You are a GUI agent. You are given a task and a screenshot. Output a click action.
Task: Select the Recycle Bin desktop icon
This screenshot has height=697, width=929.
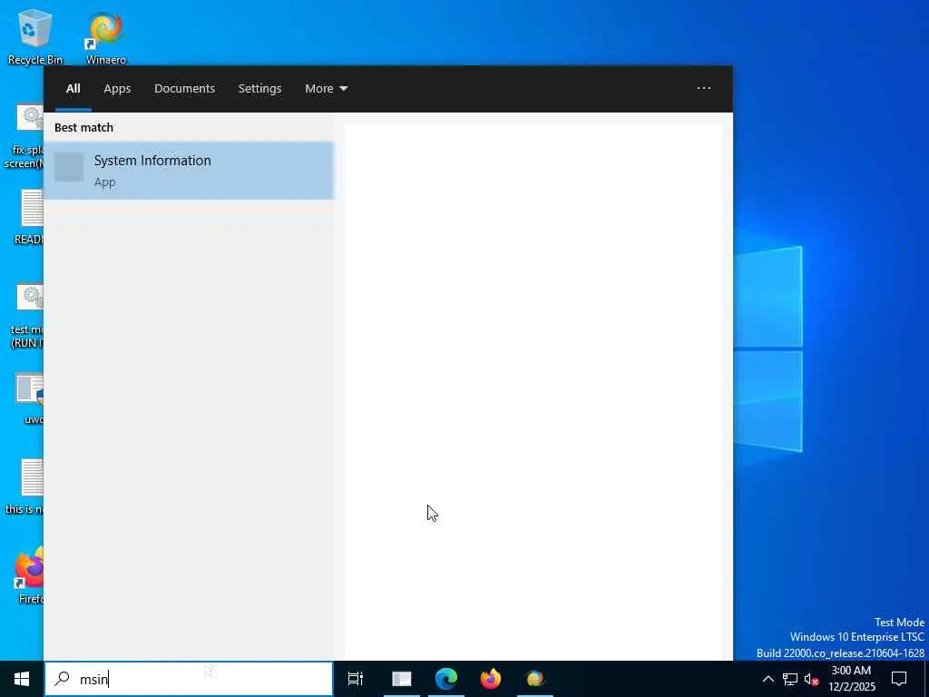click(x=35, y=35)
